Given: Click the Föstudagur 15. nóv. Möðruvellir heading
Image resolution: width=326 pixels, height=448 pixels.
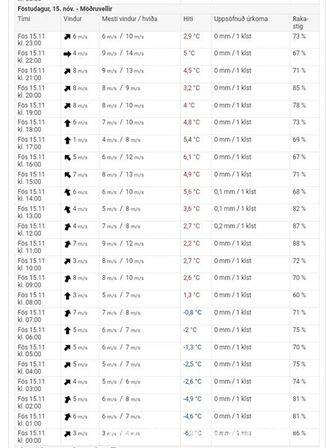Looking at the screenshot, I should coord(65,9).
